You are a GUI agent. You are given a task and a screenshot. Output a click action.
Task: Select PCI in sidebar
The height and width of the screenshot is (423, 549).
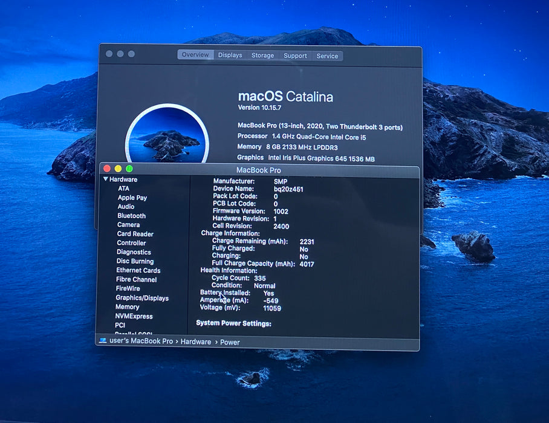point(120,325)
